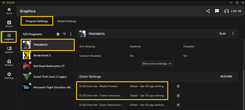
Task: Minimize the NVIDIA app window
Action: (231, 3)
